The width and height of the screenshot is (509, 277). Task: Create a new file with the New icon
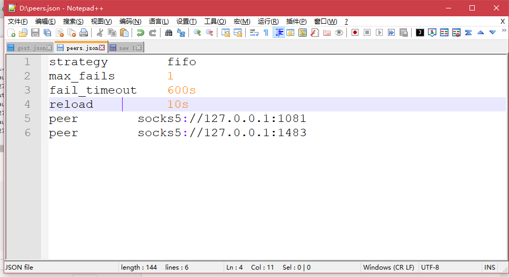pos(12,33)
